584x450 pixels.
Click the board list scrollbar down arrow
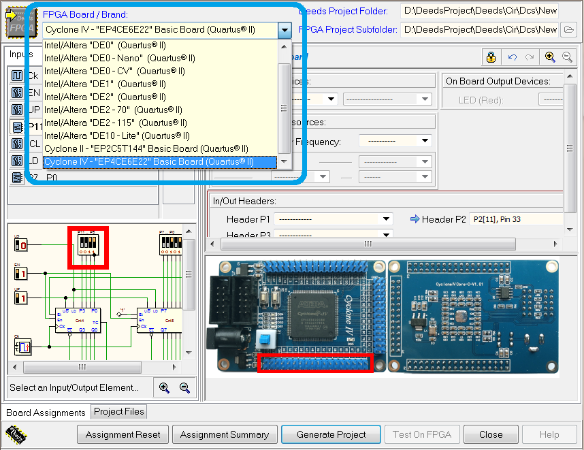[285, 161]
